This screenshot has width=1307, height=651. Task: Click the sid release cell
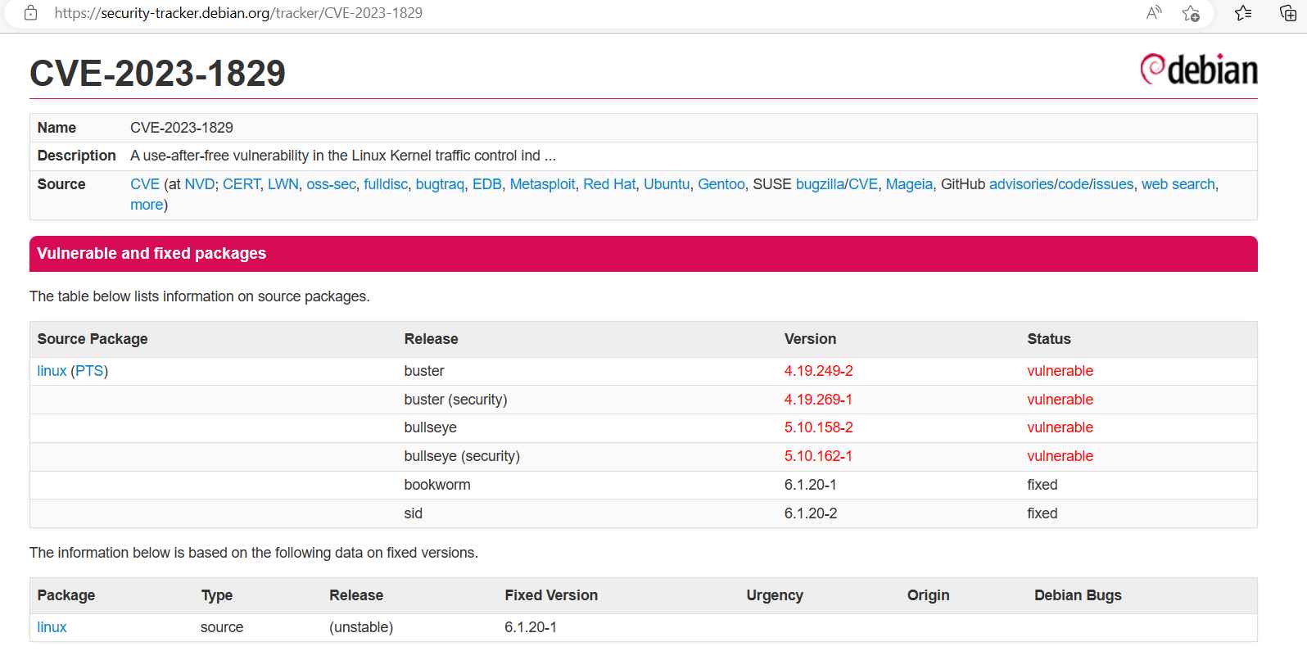[x=414, y=513]
